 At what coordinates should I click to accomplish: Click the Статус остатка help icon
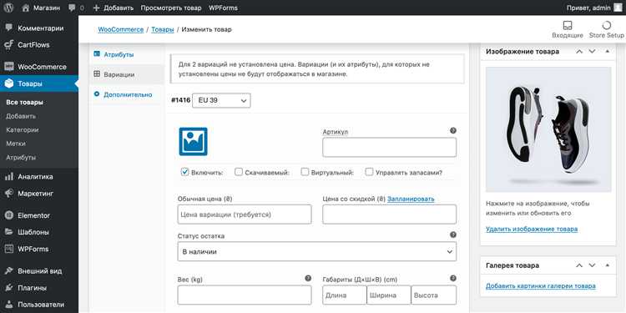(452, 235)
